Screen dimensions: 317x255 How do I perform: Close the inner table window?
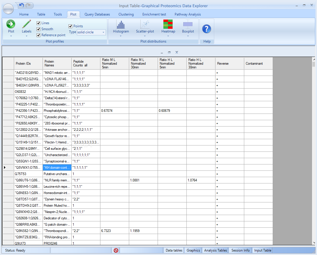click(x=177, y=52)
